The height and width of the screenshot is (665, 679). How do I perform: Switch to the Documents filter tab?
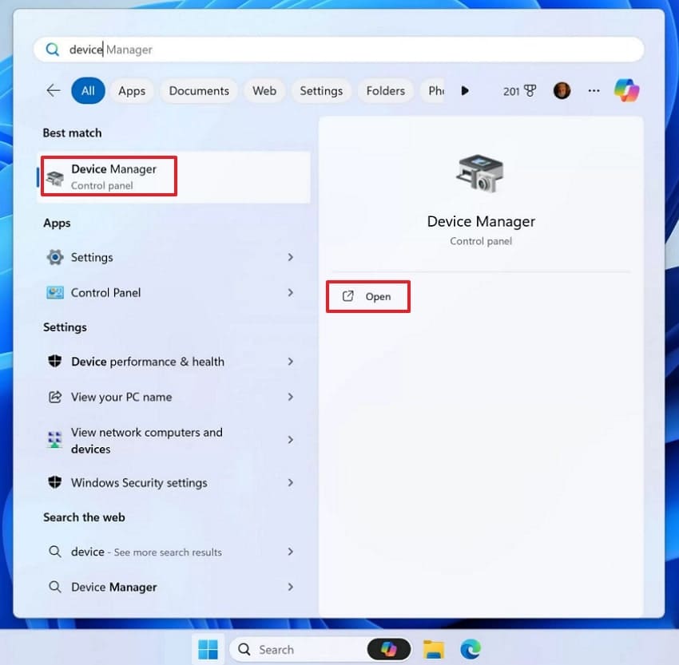pos(199,91)
